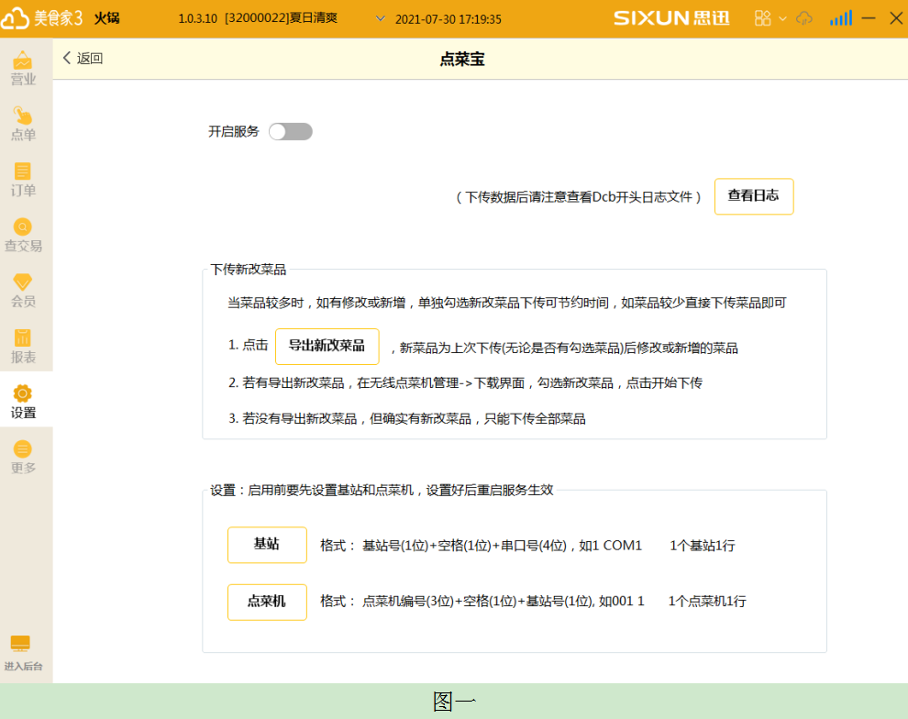Minimize the application window
The height and width of the screenshot is (719, 908).
pos(869,18)
